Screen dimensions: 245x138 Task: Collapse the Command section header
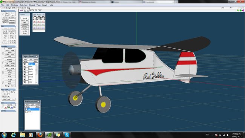(x=8, y=46)
